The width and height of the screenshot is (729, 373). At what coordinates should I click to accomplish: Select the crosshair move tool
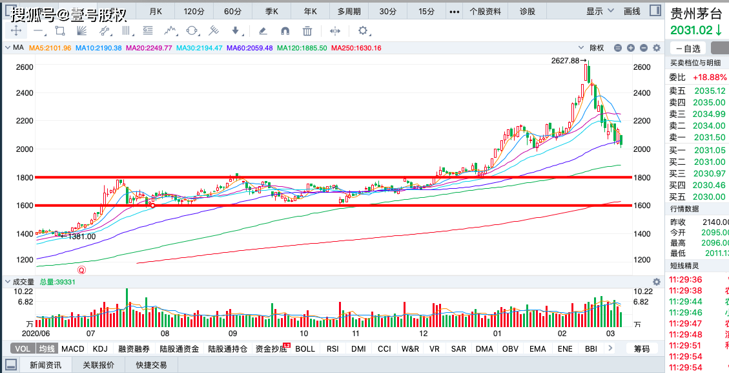(15, 31)
